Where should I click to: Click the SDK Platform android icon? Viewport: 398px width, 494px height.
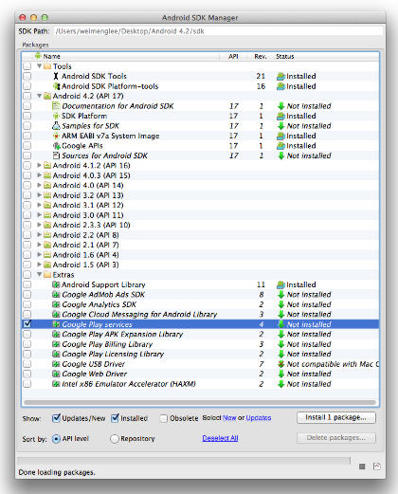tap(56, 116)
